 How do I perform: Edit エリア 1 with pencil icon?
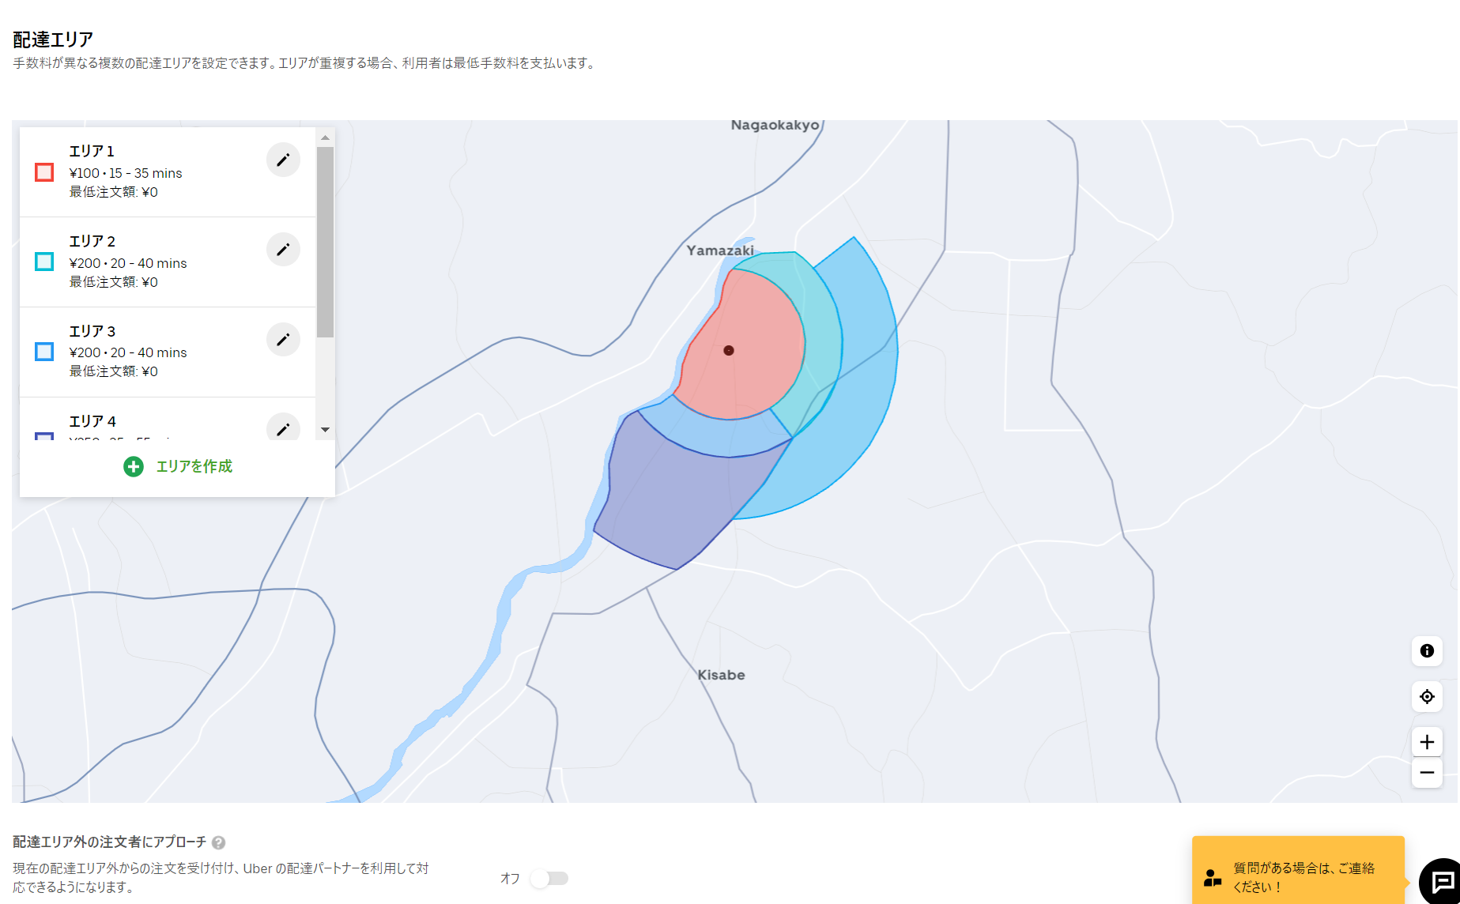click(283, 160)
